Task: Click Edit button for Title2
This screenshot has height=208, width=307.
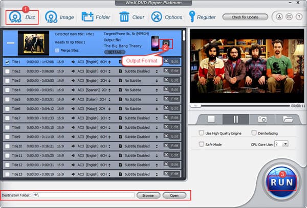Action: tap(174, 71)
